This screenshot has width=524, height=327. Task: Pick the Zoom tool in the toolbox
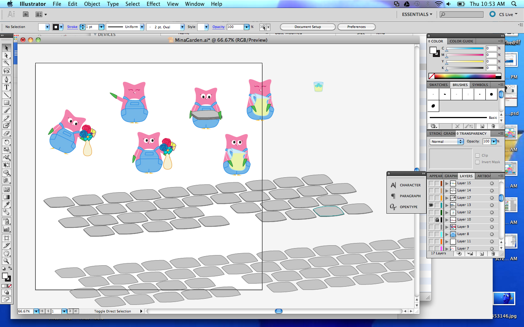pyautogui.click(x=7, y=261)
